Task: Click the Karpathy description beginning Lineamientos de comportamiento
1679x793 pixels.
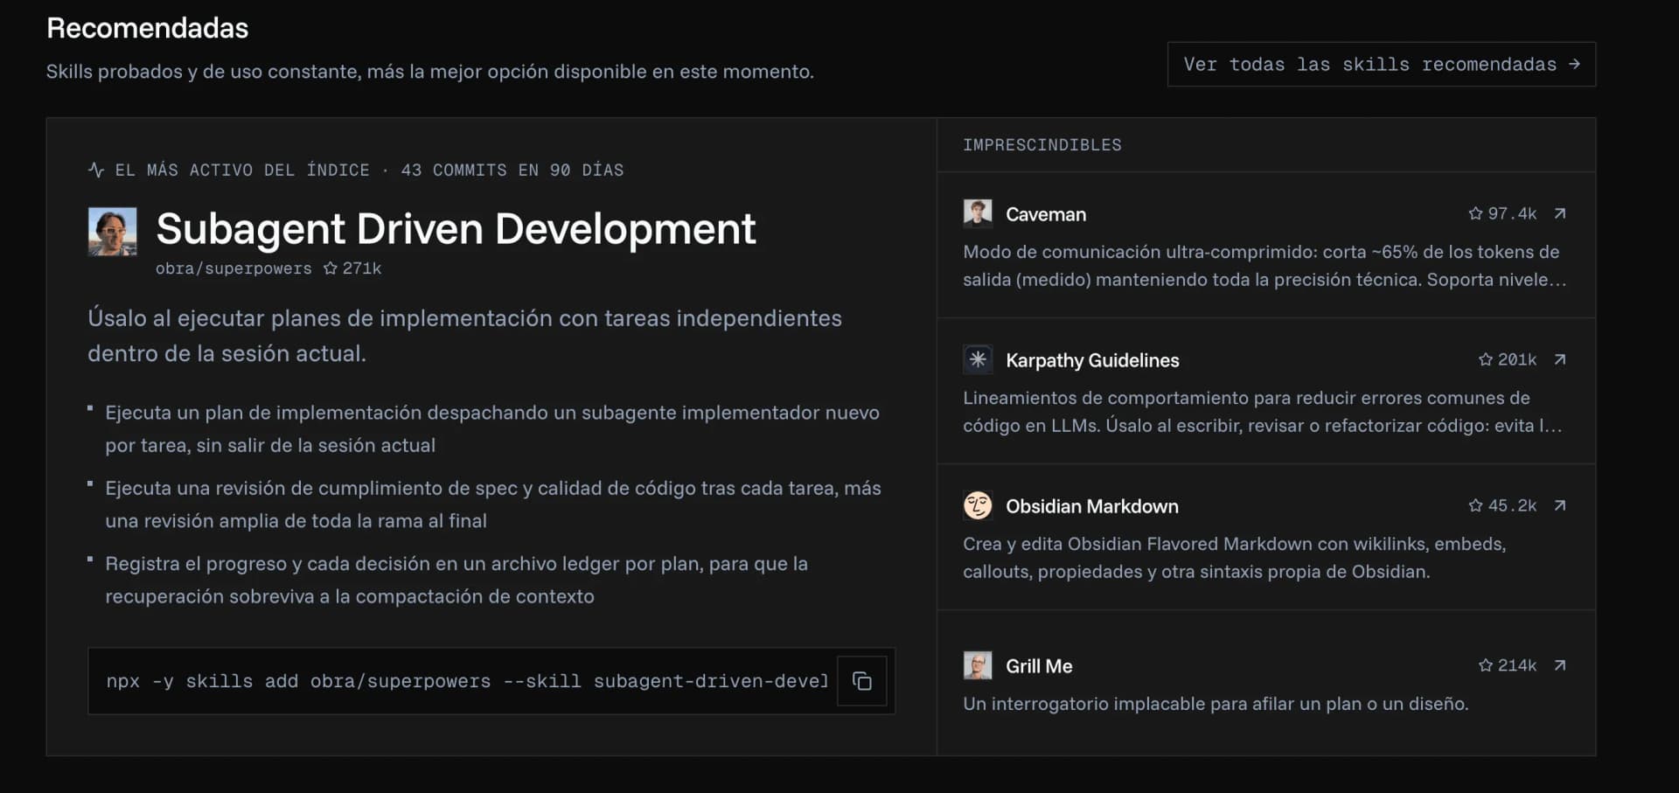Action: (1263, 412)
